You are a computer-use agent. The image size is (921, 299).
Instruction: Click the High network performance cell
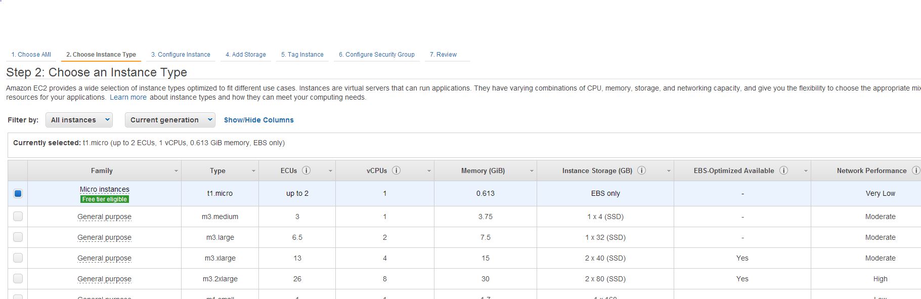(x=881, y=279)
